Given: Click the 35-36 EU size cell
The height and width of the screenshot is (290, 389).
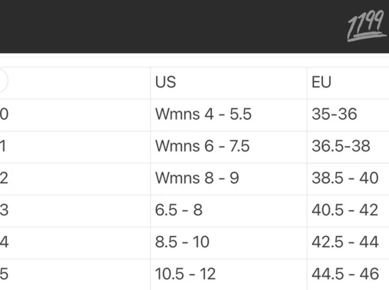Looking at the screenshot, I should pyautogui.click(x=334, y=114).
